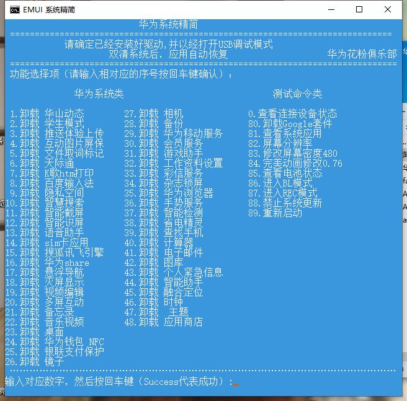Select line '87. 进入REC模式'
Viewport: 407px width, 401px height.
283,193
